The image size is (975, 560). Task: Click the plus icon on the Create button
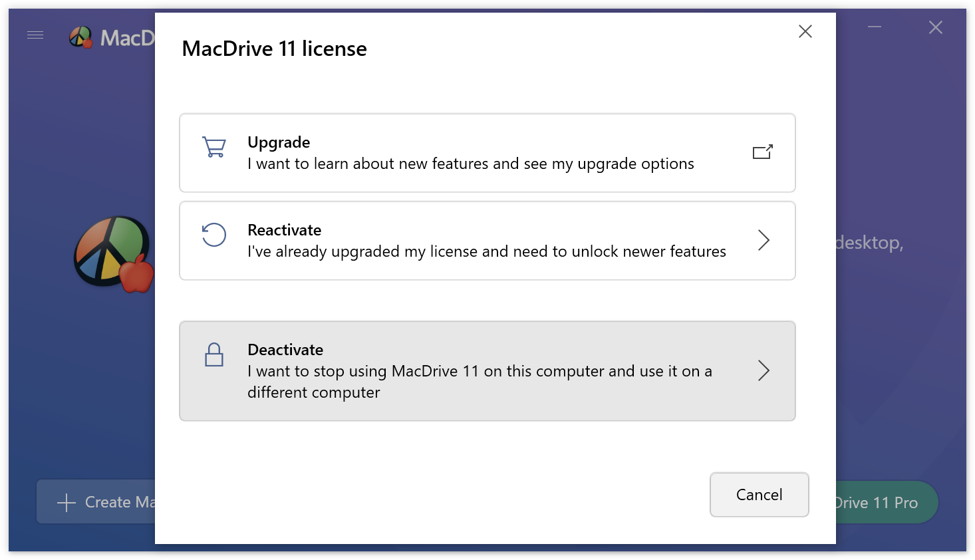point(67,503)
